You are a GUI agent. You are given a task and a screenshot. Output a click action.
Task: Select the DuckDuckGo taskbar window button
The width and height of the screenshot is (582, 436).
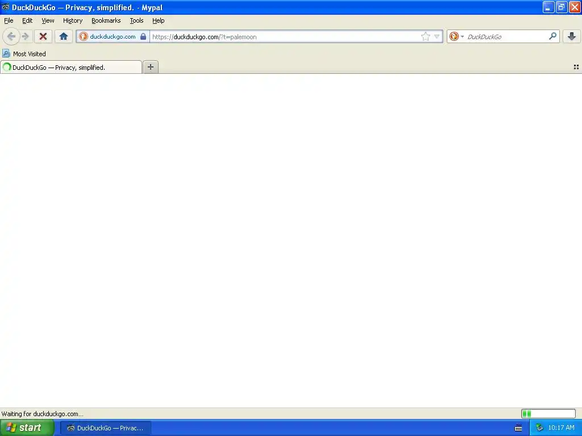coord(105,428)
